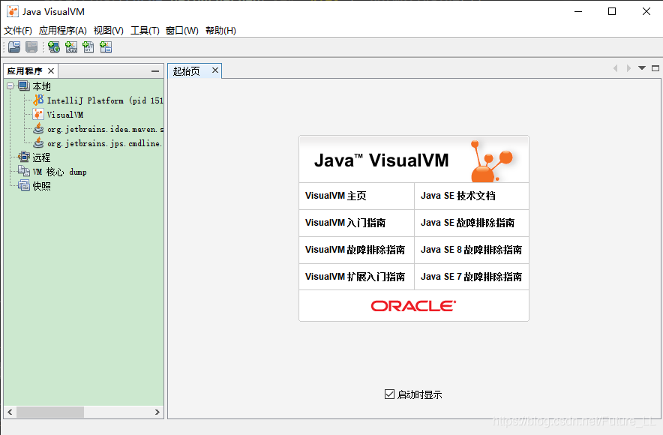Click the Java icon beside org.jetbrains.jps.cmdline
The height and width of the screenshot is (435, 663).
point(38,143)
